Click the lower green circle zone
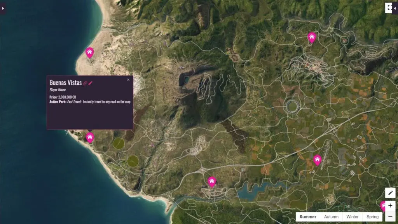 [133, 161]
